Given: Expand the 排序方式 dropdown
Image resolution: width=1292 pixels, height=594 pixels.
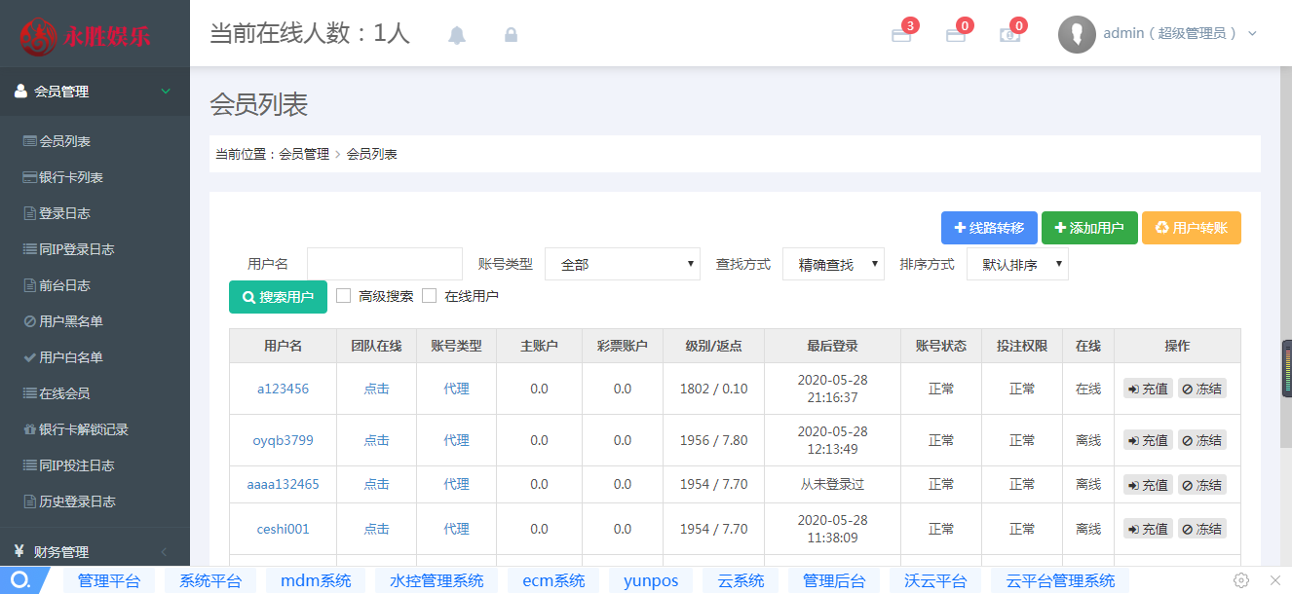Looking at the screenshot, I should tap(1017, 264).
